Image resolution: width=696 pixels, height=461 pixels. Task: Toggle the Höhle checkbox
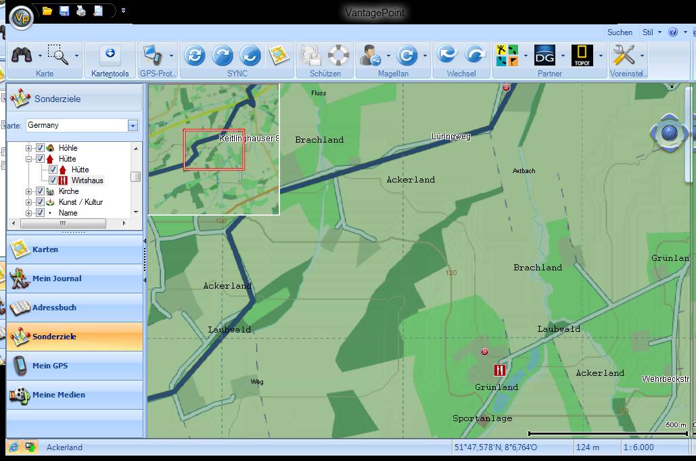tap(40, 148)
